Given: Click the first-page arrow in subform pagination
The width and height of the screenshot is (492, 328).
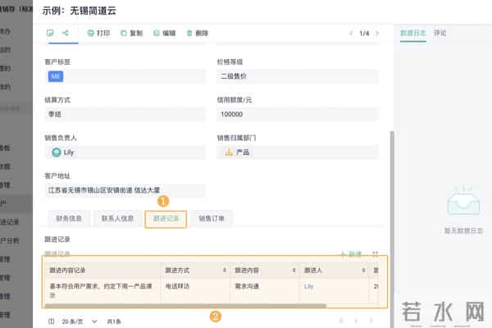Looking at the screenshot, I should click(x=341, y=321).
